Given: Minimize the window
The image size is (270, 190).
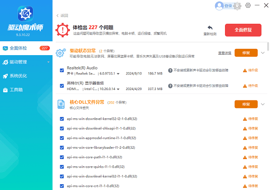Looking at the screenshot, I should tap(257, 5).
